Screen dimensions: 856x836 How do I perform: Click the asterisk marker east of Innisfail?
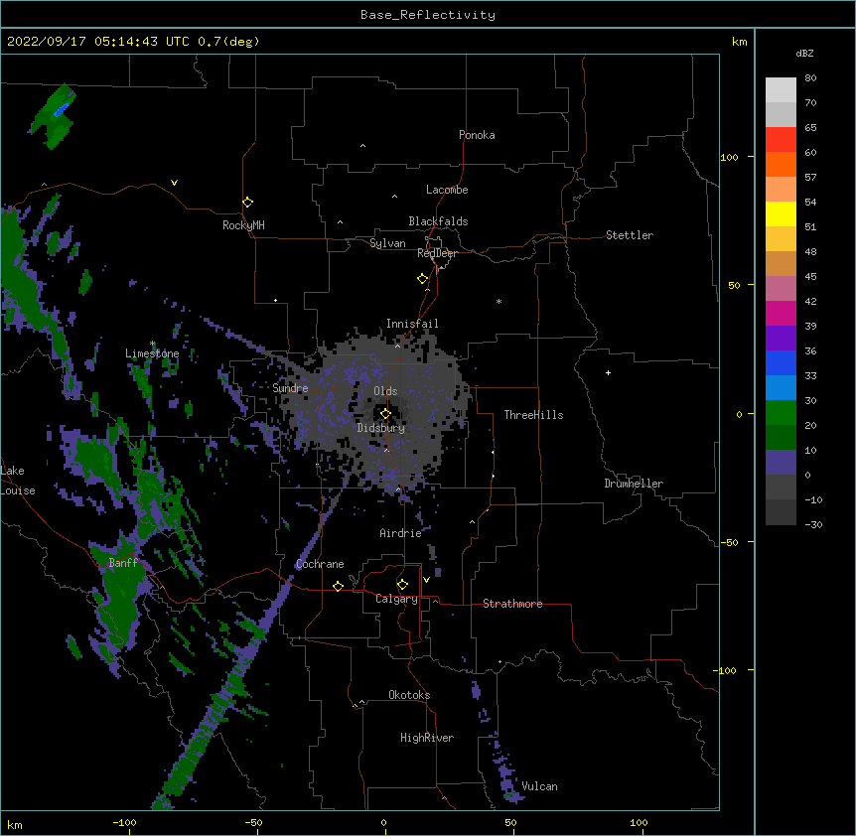click(499, 301)
